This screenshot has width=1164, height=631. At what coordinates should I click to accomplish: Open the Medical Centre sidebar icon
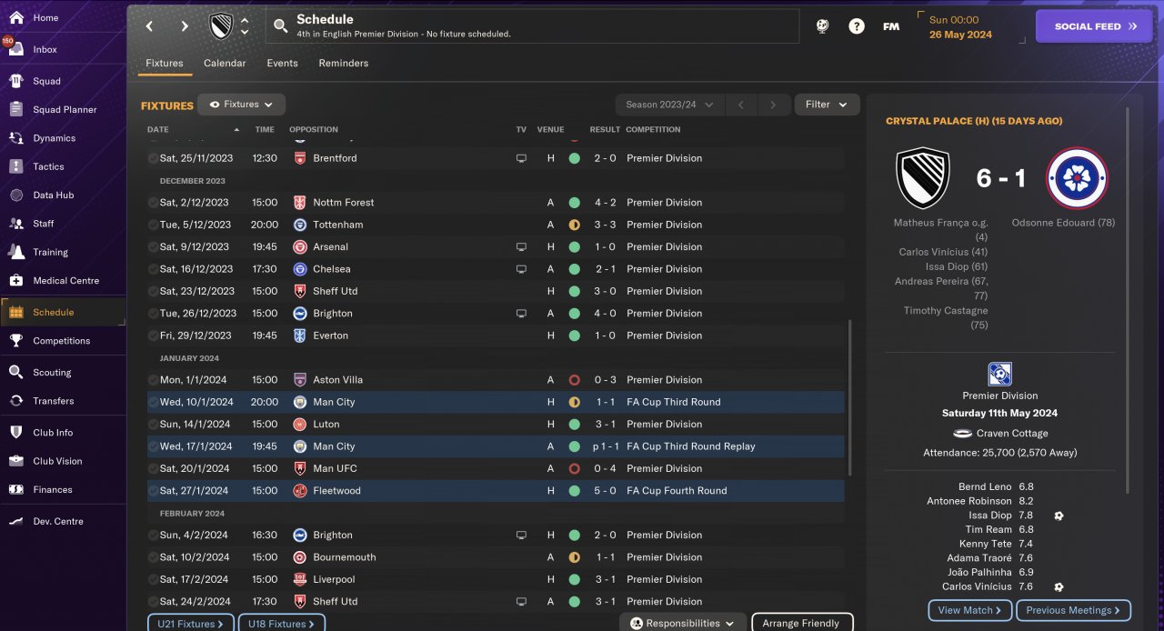click(16, 280)
